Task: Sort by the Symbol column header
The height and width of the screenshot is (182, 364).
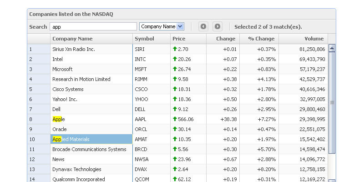Action: click(151, 39)
